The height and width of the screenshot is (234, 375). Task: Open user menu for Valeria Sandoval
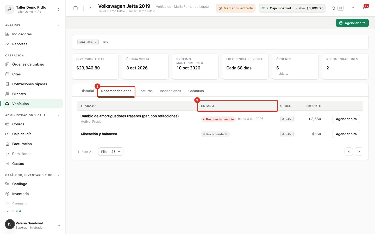[x=58, y=225]
